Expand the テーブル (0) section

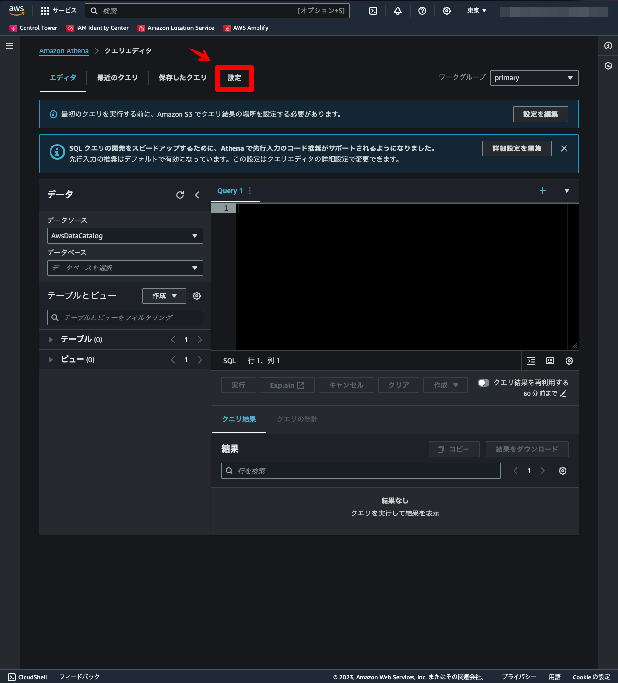click(51, 340)
